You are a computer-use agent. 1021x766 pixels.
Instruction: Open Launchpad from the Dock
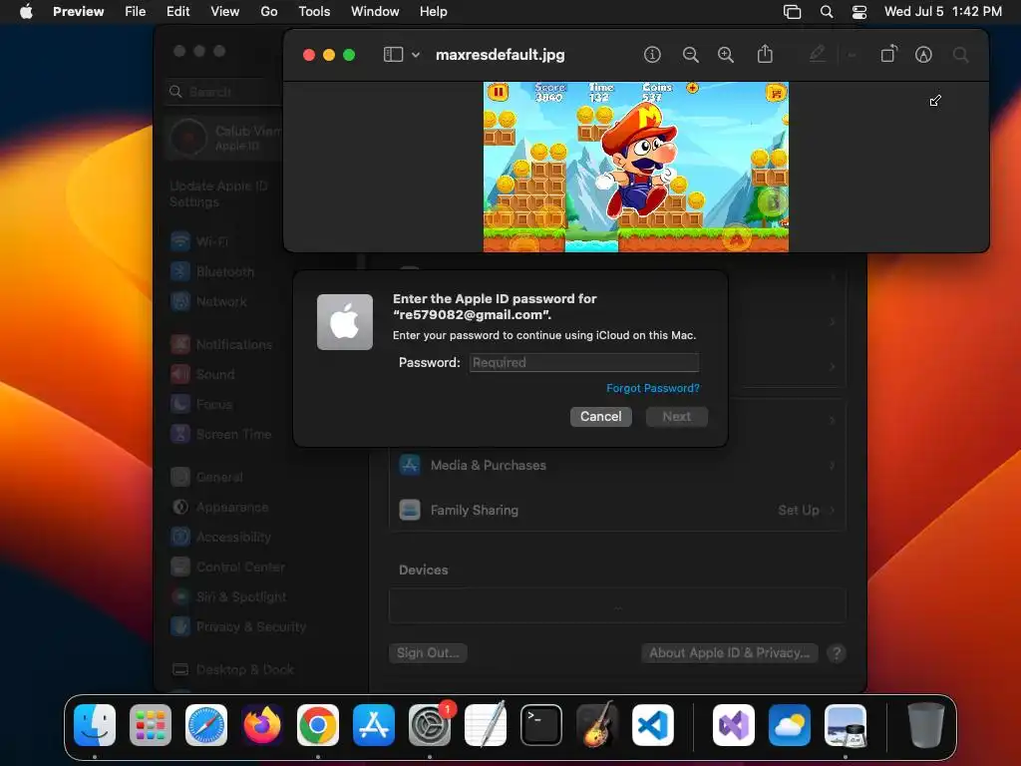(151, 725)
